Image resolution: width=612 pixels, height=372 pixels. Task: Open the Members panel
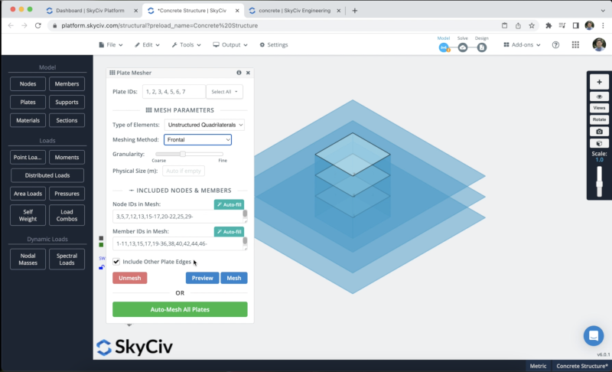coord(67,84)
